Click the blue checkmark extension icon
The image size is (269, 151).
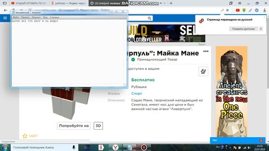[257, 10]
